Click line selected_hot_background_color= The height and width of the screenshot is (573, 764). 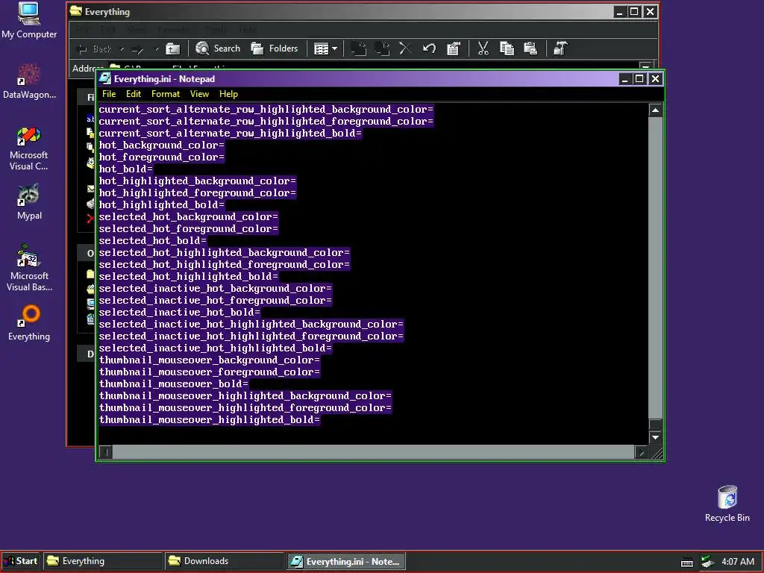coord(189,217)
